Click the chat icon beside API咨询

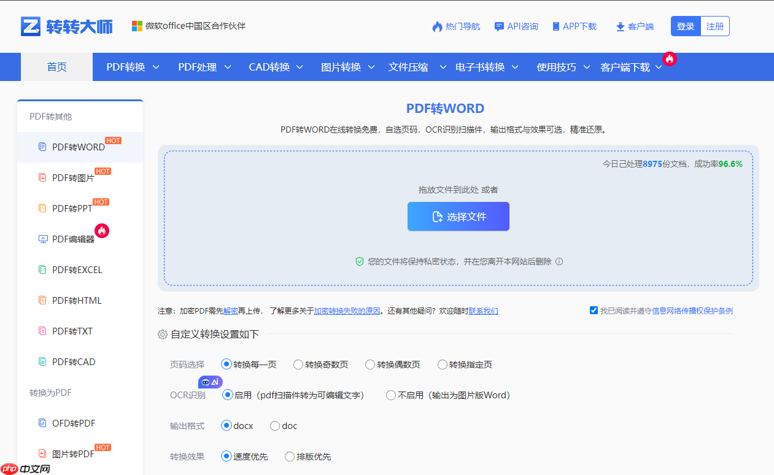(x=499, y=26)
